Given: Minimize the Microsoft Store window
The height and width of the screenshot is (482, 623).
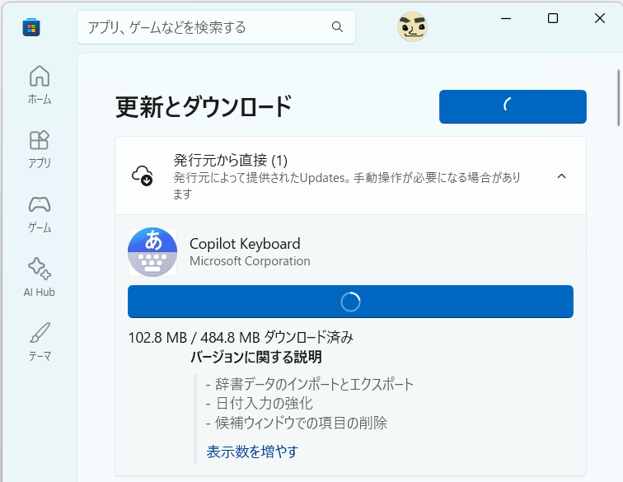Looking at the screenshot, I should point(506,18).
